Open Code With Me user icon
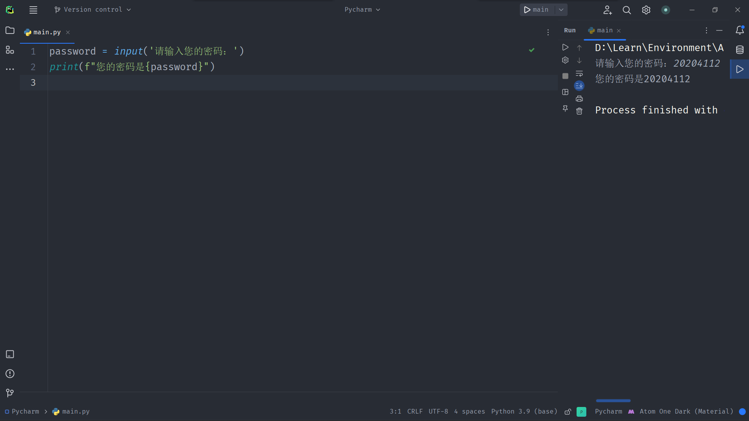The width and height of the screenshot is (749, 421). (x=607, y=10)
